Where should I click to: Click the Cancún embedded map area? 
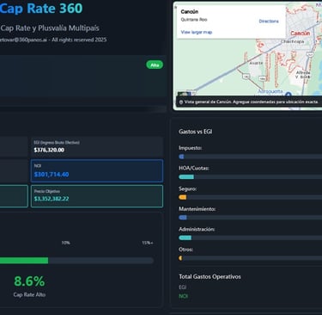(247, 56)
